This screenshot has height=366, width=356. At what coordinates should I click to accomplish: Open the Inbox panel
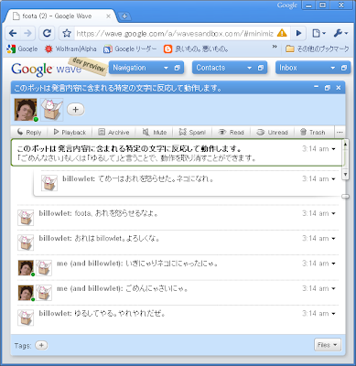pyautogui.click(x=288, y=68)
